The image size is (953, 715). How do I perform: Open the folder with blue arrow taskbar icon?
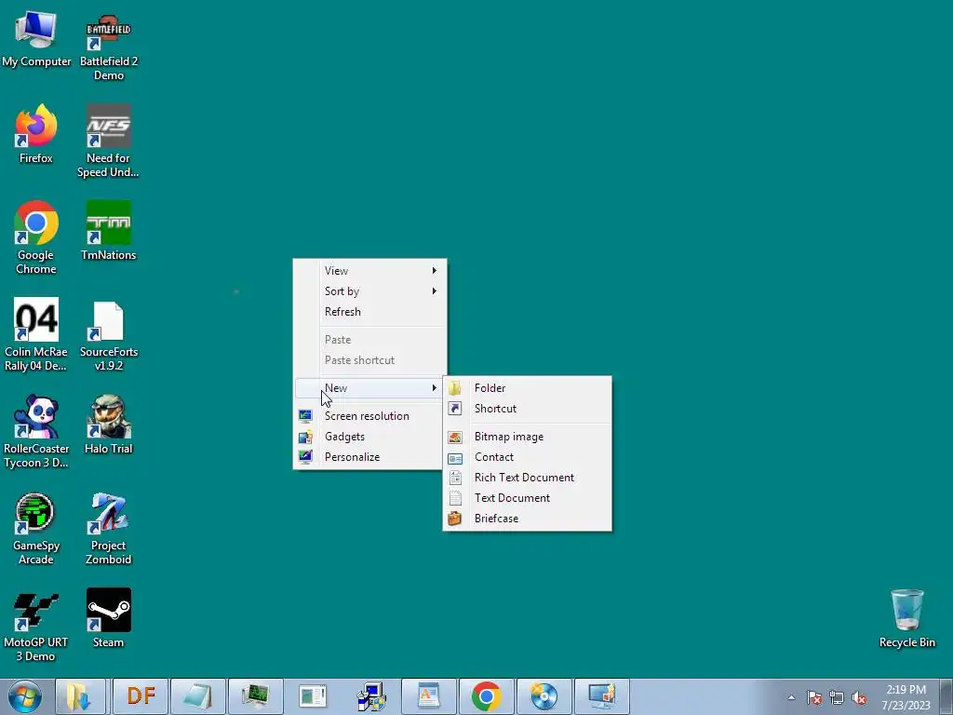point(81,696)
